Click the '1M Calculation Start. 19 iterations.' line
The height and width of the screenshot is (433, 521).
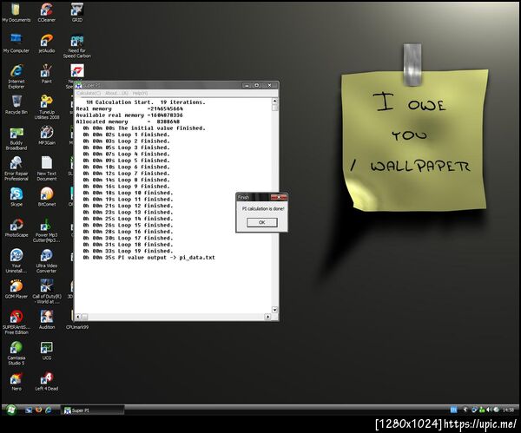(x=146, y=102)
